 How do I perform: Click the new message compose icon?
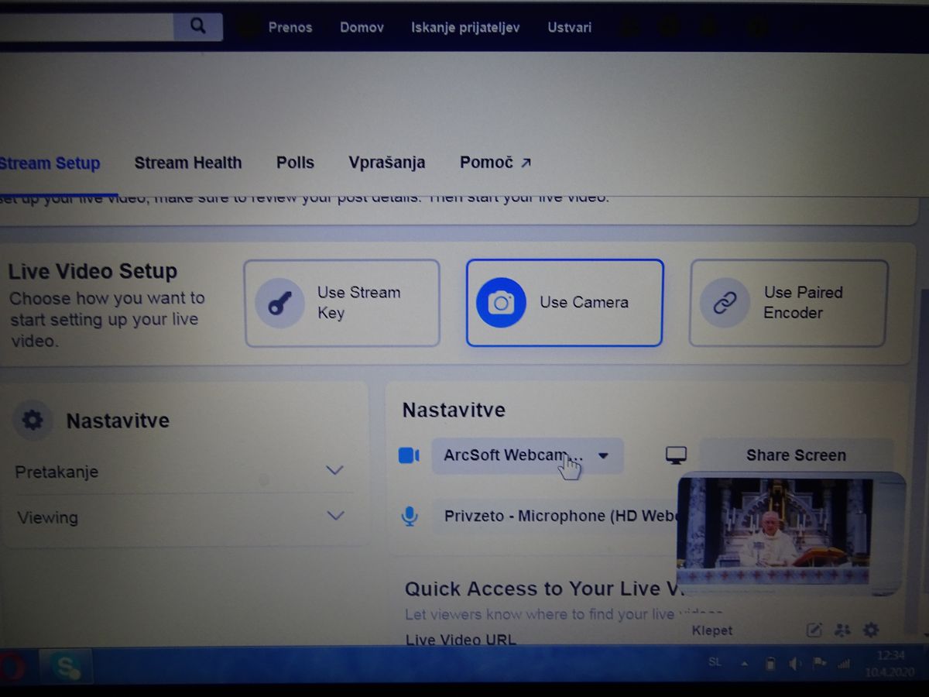click(814, 630)
